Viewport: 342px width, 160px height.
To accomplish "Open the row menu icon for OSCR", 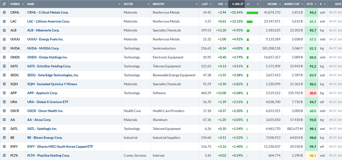I will pyautogui.click(x=4, y=111).
